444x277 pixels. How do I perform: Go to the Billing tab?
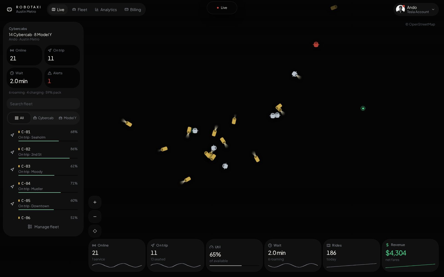[x=133, y=9]
